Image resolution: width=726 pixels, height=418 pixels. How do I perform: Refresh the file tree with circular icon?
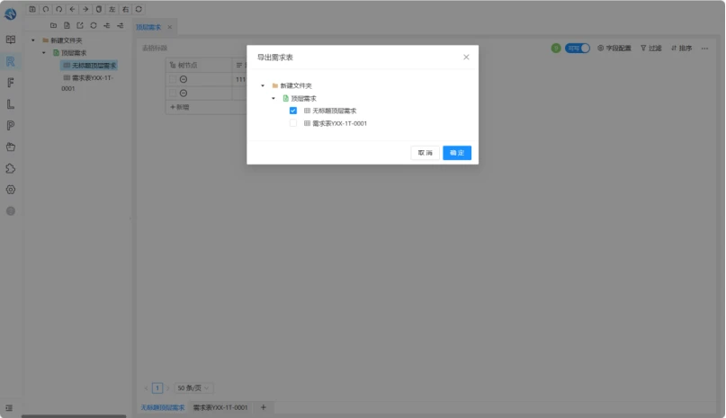(x=94, y=25)
